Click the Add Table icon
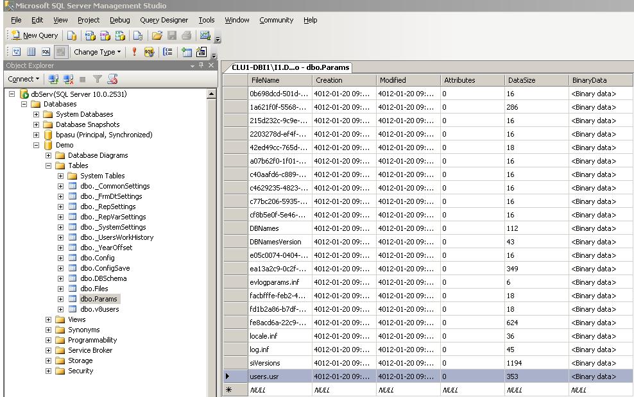The width and height of the screenshot is (634, 397). (186, 52)
